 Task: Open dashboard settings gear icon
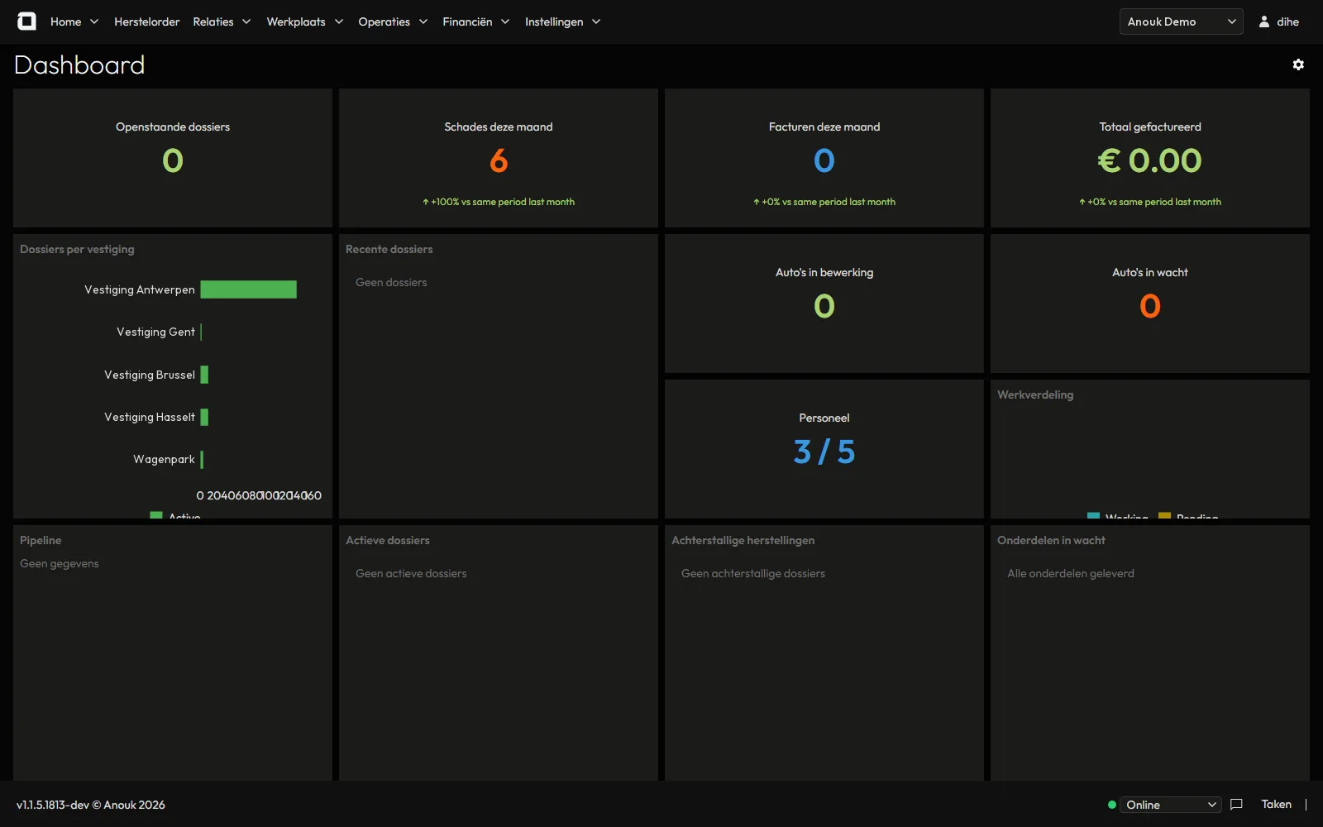tap(1298, 65)
